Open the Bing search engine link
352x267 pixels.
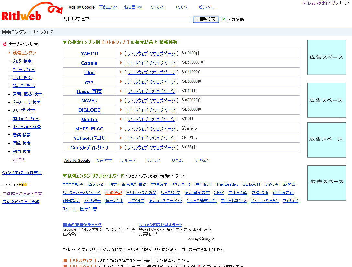tap(89, 72)
